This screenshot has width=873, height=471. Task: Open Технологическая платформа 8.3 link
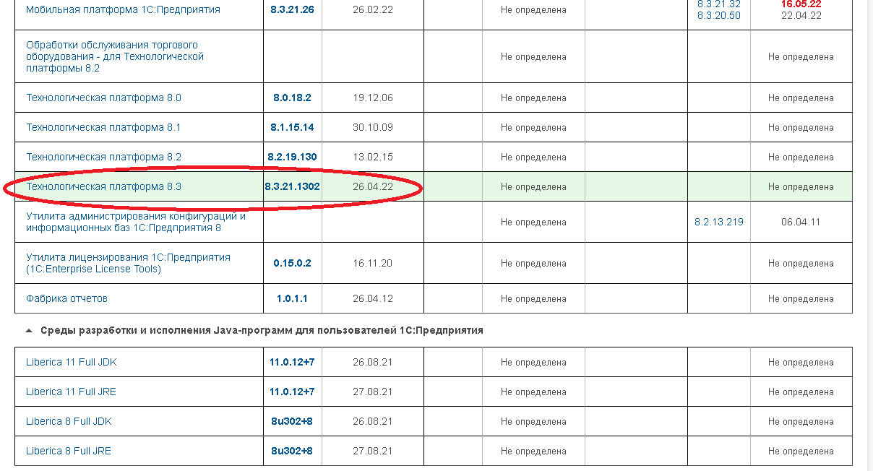(103, 186)
